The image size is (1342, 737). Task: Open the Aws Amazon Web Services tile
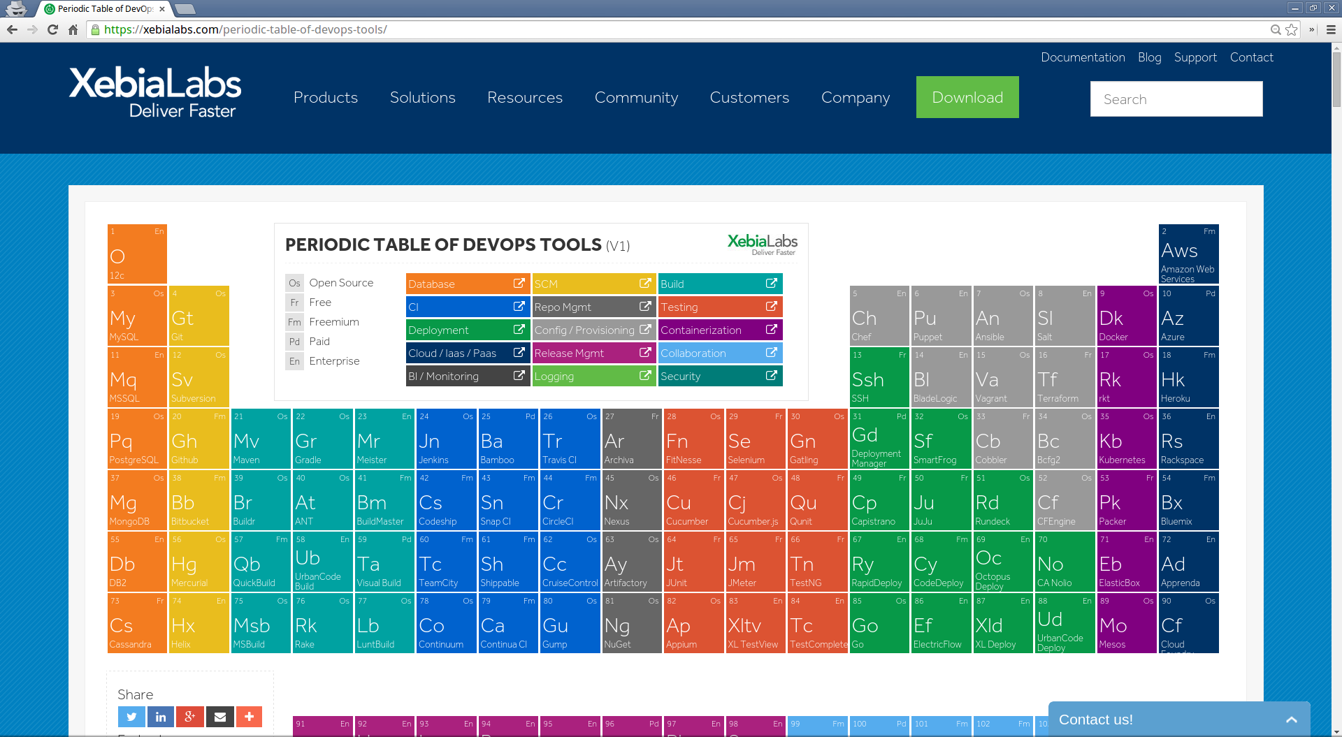[x=1188, y=254]
